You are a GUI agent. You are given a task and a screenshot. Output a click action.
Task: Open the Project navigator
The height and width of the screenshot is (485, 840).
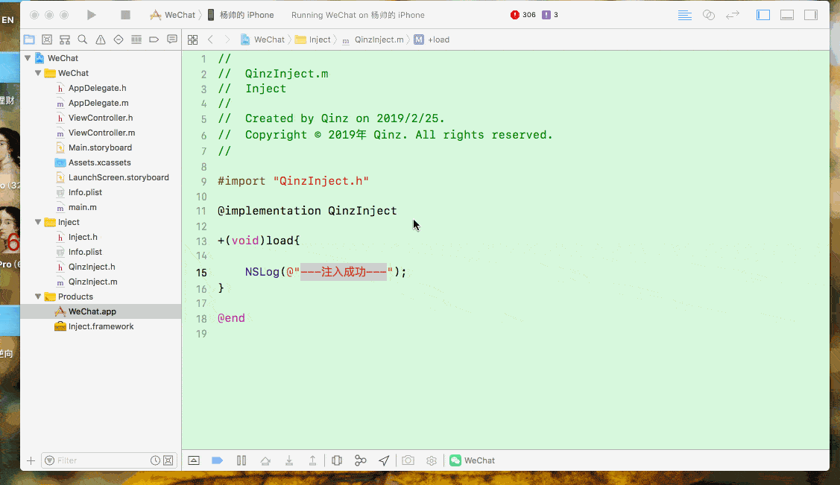[29, 39]
